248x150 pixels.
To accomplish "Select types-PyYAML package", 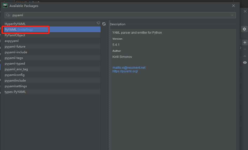I will (x=52, y=92).
